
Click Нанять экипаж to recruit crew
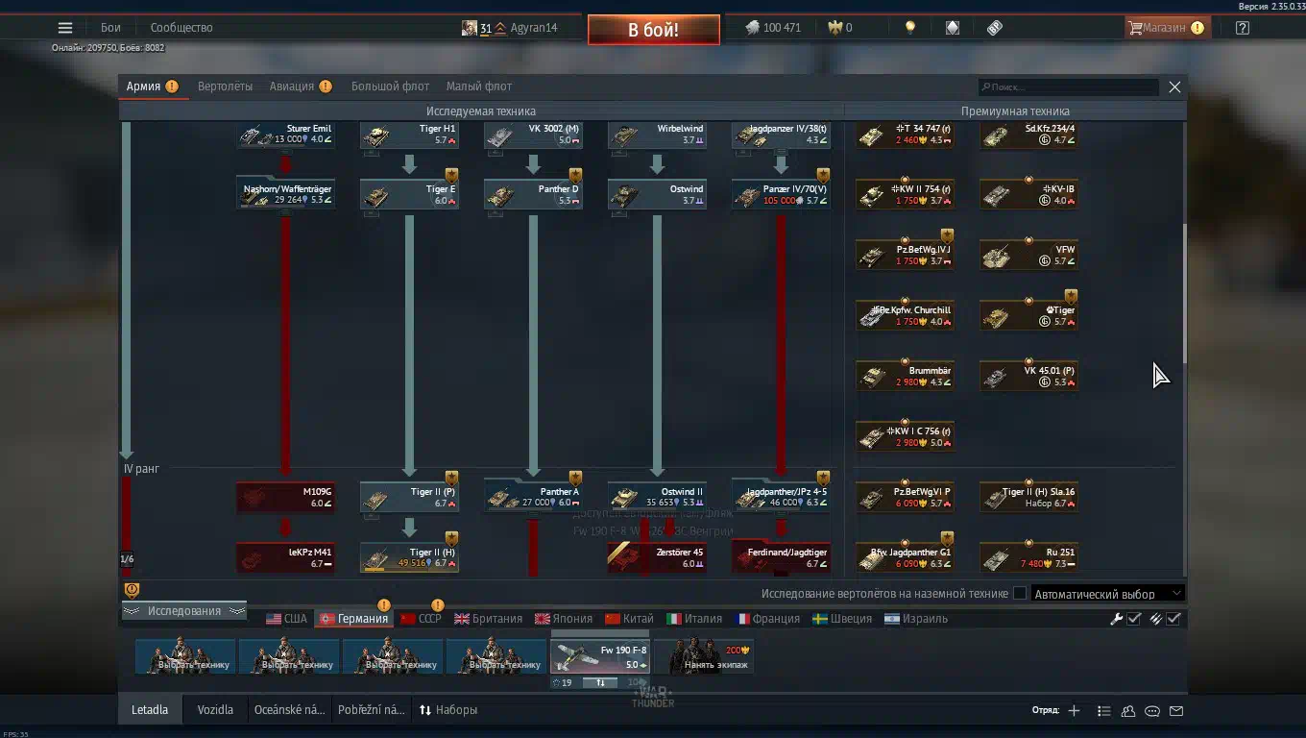[705, 657]
